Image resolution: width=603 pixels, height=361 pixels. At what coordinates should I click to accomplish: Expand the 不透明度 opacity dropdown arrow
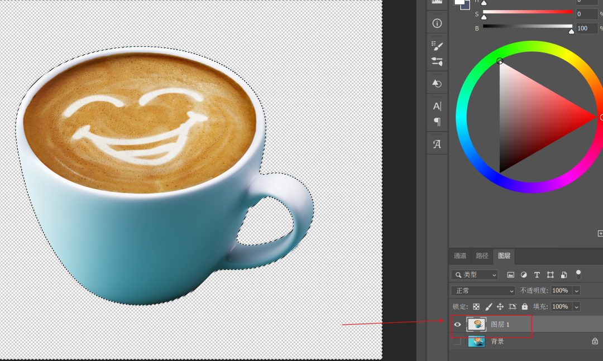click(x=577, y=291)
